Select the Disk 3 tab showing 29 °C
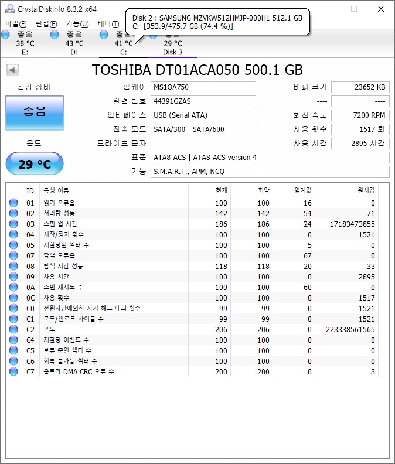This screenshot has width=395, height=464. pyautogui.click(x=173, y=43)
